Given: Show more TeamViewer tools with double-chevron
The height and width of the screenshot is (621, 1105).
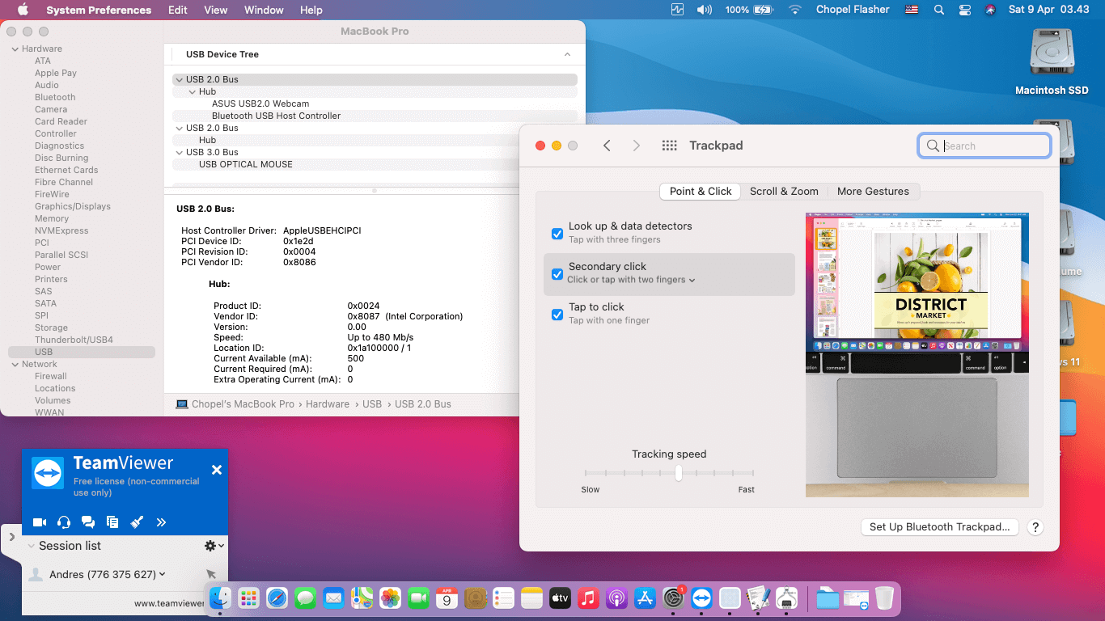Looking at the screenshot, I should tap(161, 522).
